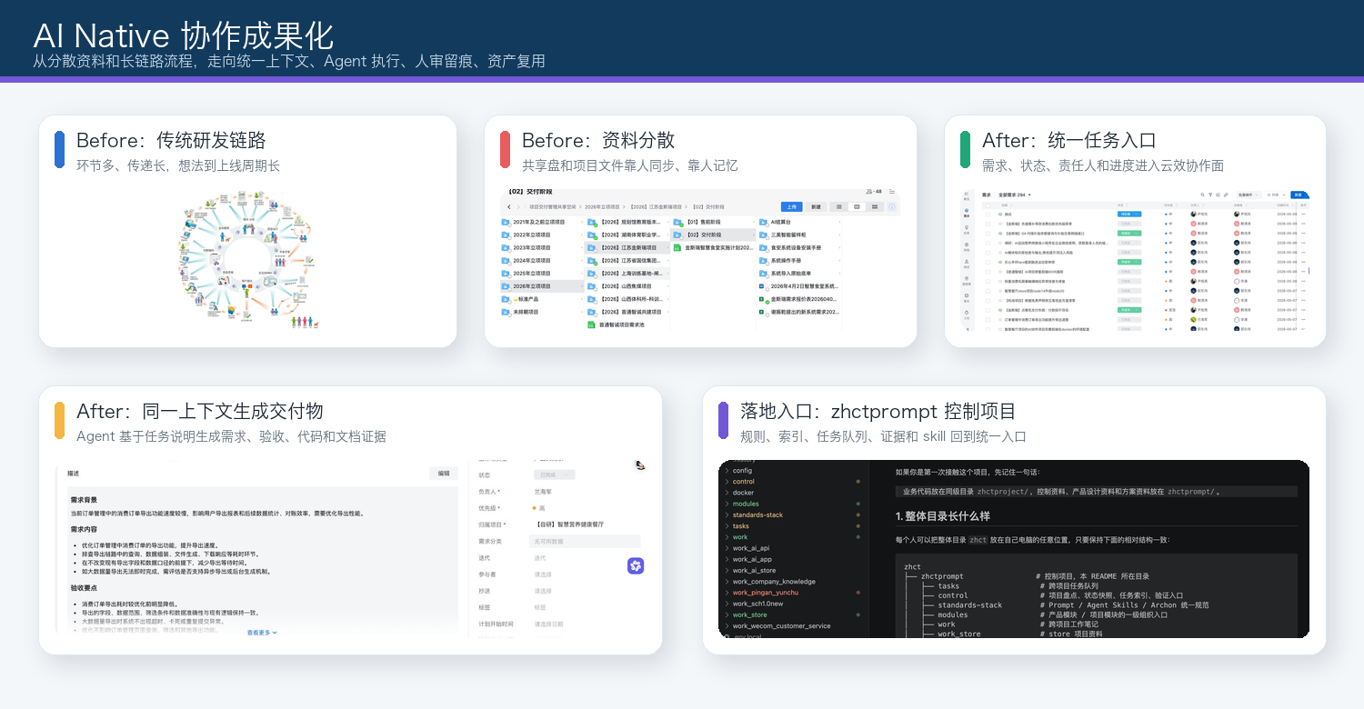Click the 优先级 value 高
1364x709 pixels.
tap(538, 507)
